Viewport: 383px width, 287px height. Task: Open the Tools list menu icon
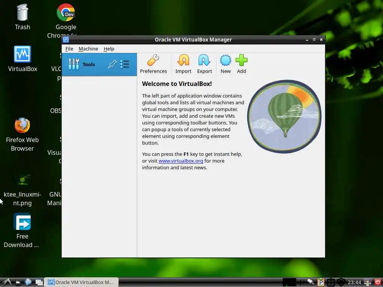pos(125,64)
